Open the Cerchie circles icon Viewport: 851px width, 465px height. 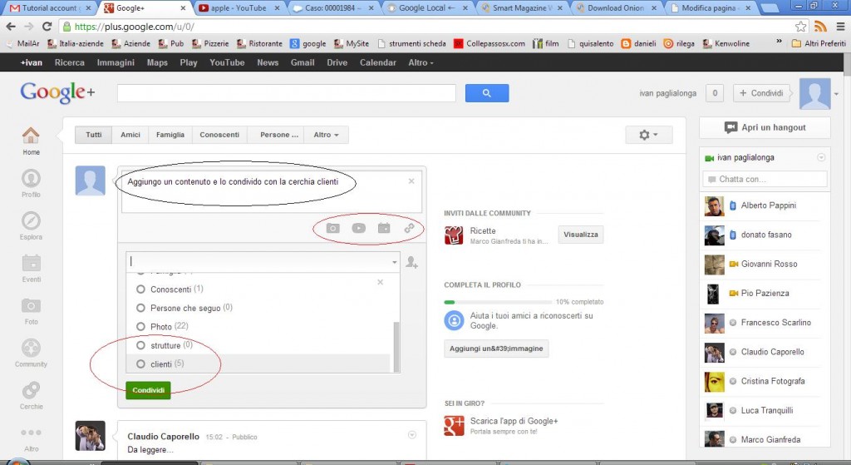click(31, 390)
